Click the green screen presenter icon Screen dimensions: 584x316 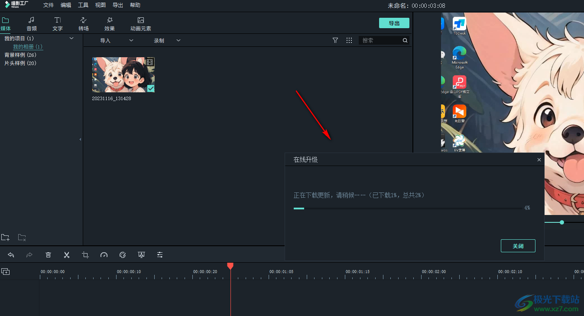point(141,255)
